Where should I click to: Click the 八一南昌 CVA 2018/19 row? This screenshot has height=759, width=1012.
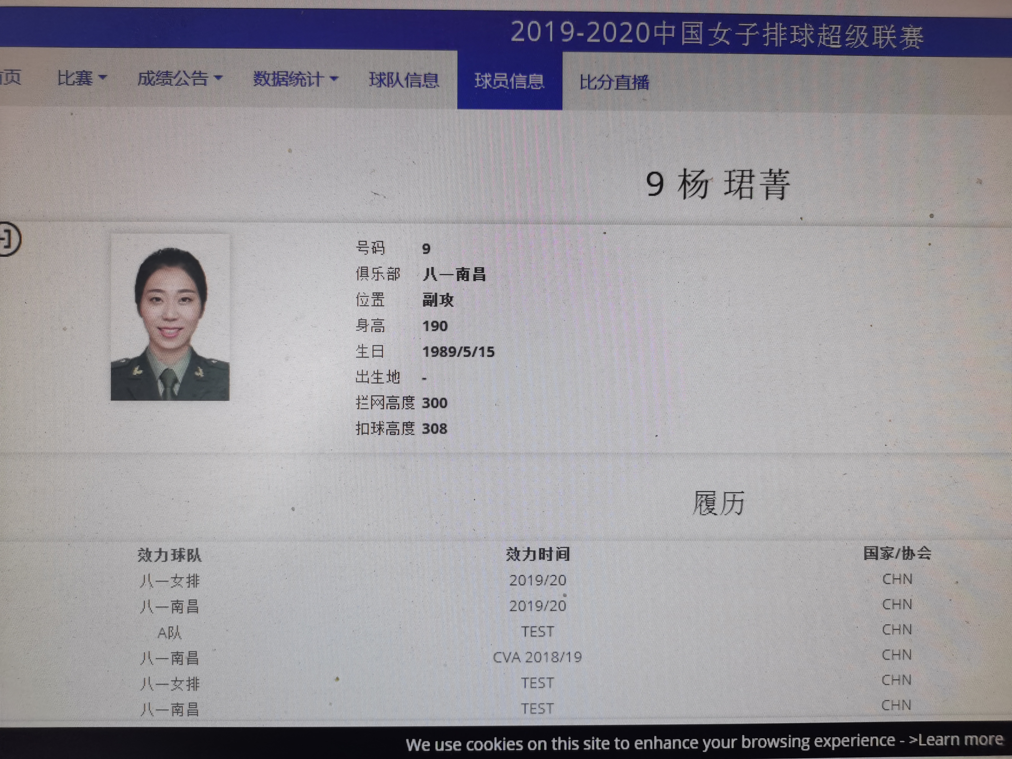point(170,658)
